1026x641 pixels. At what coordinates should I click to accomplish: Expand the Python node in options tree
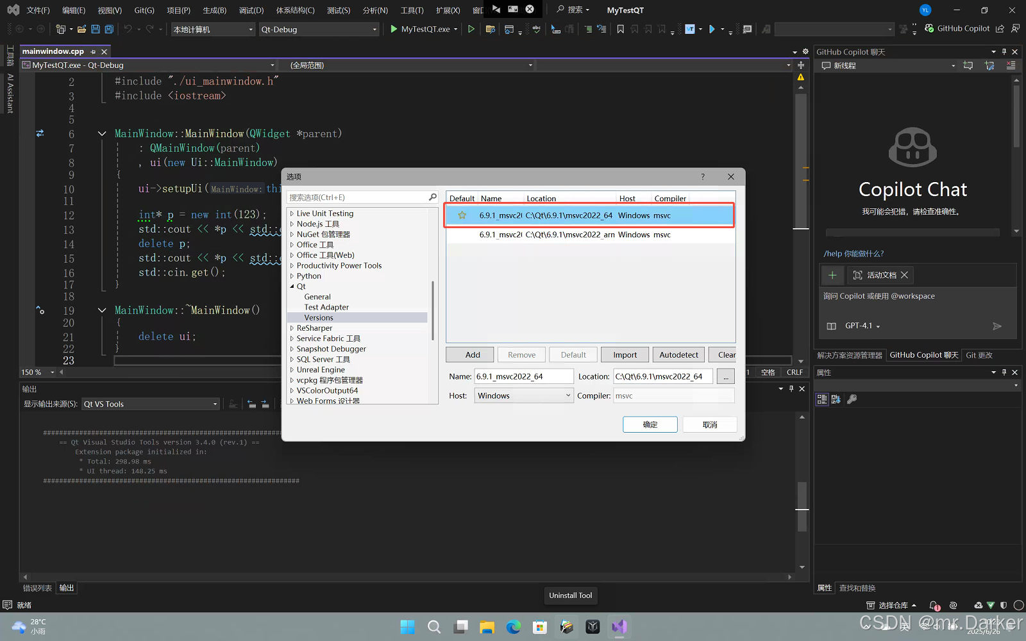click(x=292, y=276)
